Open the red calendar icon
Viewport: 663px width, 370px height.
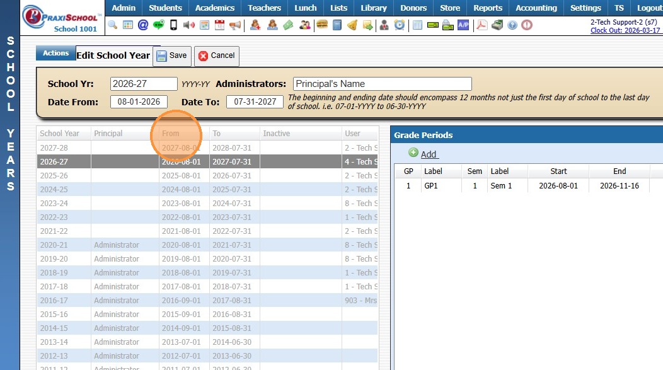[x=219, y=25]
